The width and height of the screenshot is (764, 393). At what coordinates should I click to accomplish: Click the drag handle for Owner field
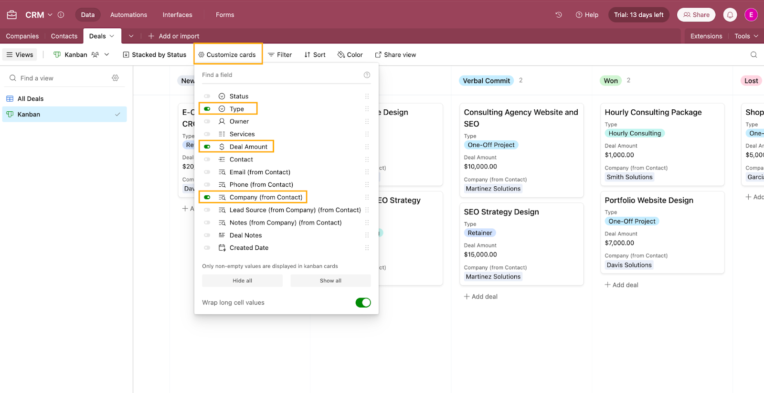click(367, 122)
